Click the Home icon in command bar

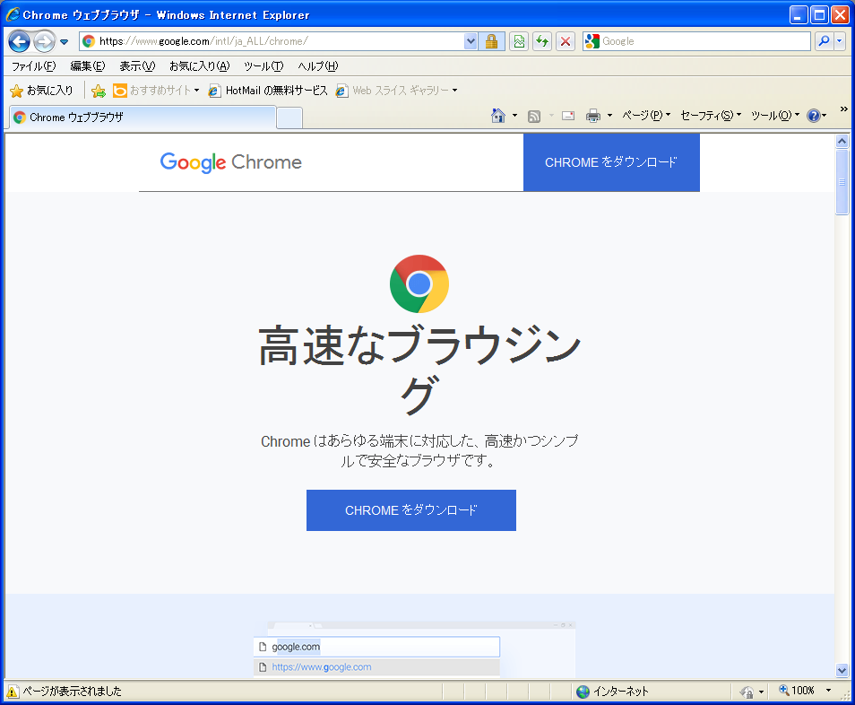pyautogui.click(x=497, y=116)
